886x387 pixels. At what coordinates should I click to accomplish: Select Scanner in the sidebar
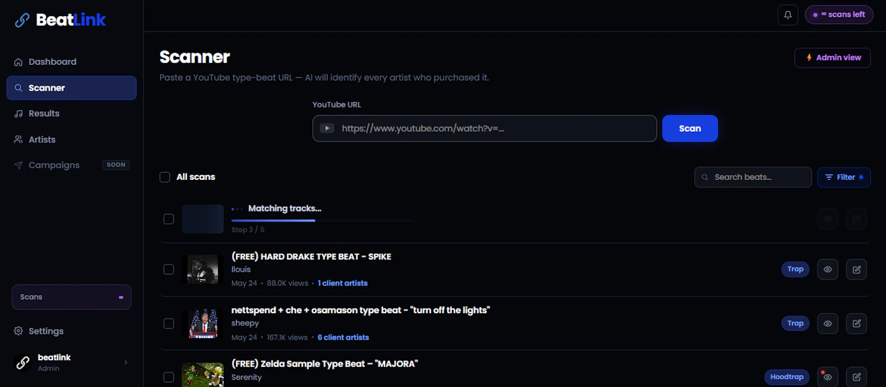click(x=71, y=88)
